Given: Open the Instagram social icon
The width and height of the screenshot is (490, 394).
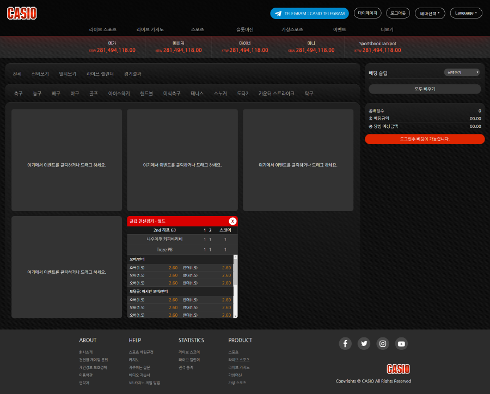Looking at the screenshot, I should click(383, 343).
